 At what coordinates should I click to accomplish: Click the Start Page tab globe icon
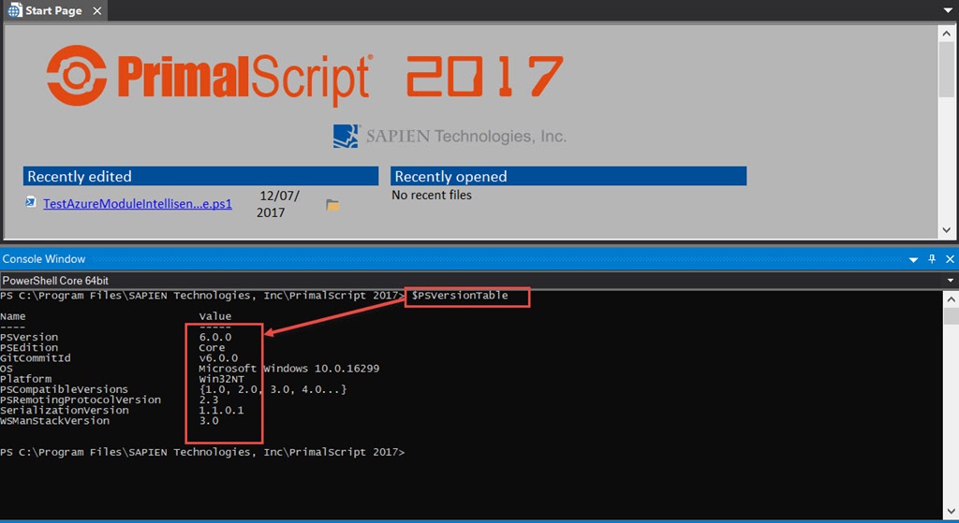(15, 10)
